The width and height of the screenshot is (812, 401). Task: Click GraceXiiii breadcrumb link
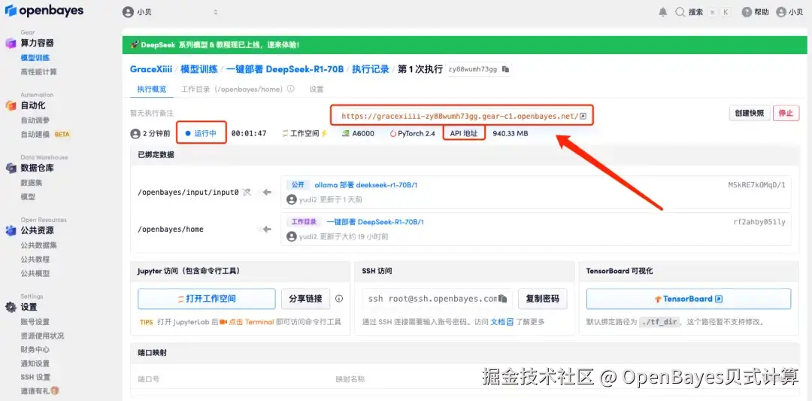click(150, 69)
